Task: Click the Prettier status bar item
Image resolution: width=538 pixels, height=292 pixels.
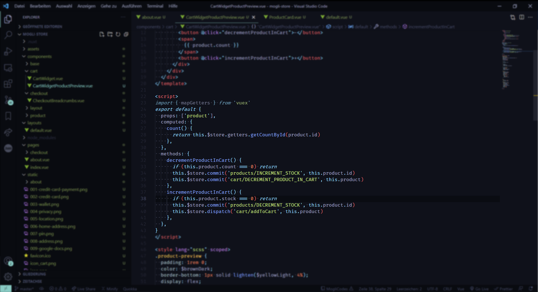Action: click(x=503, y=289)
